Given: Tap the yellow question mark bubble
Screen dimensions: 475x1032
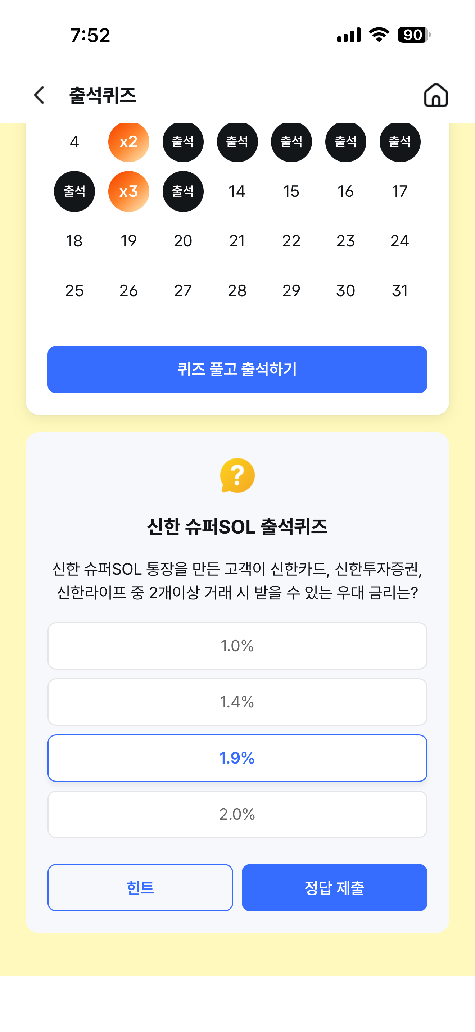Looking at the screenshot, I should 237,475.
